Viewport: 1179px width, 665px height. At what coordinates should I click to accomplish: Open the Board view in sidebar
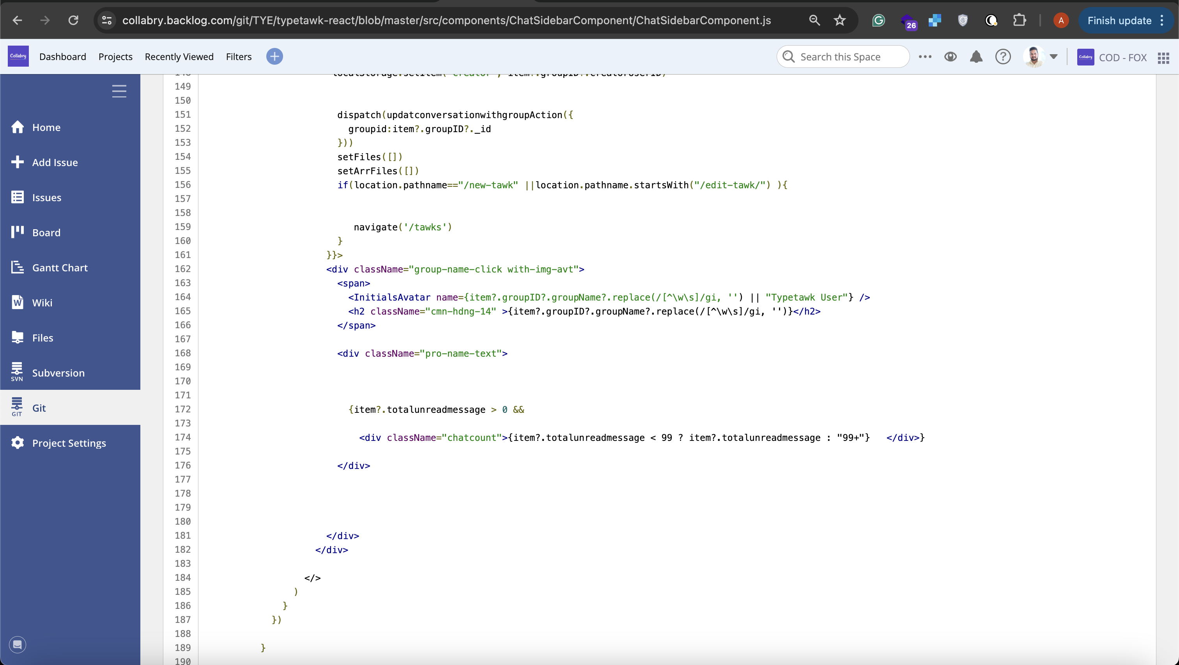[x=70, y=232]
